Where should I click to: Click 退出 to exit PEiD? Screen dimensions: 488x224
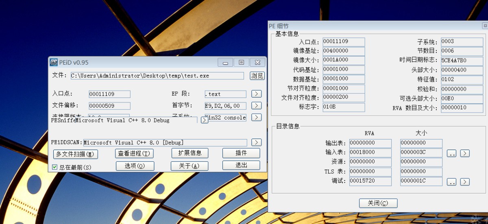pyautogui.click(x=241, y=165)
